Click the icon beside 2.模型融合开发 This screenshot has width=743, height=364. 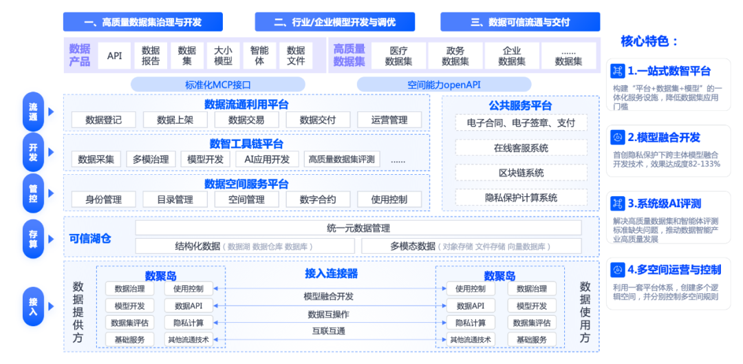tap(617, 137)
